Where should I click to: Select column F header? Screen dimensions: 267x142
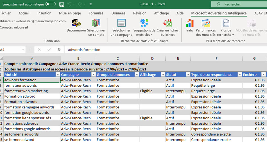click(x=216, y=58)
